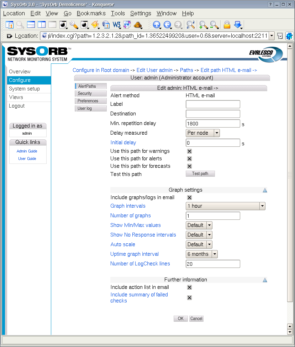Open the Uptime graph interval 6 months dropdown
The image size is (295, 347).
[x=201, y=254]
